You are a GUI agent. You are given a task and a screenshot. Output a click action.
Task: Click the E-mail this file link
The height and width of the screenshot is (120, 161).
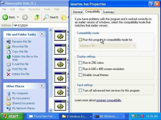coord(20,64)
